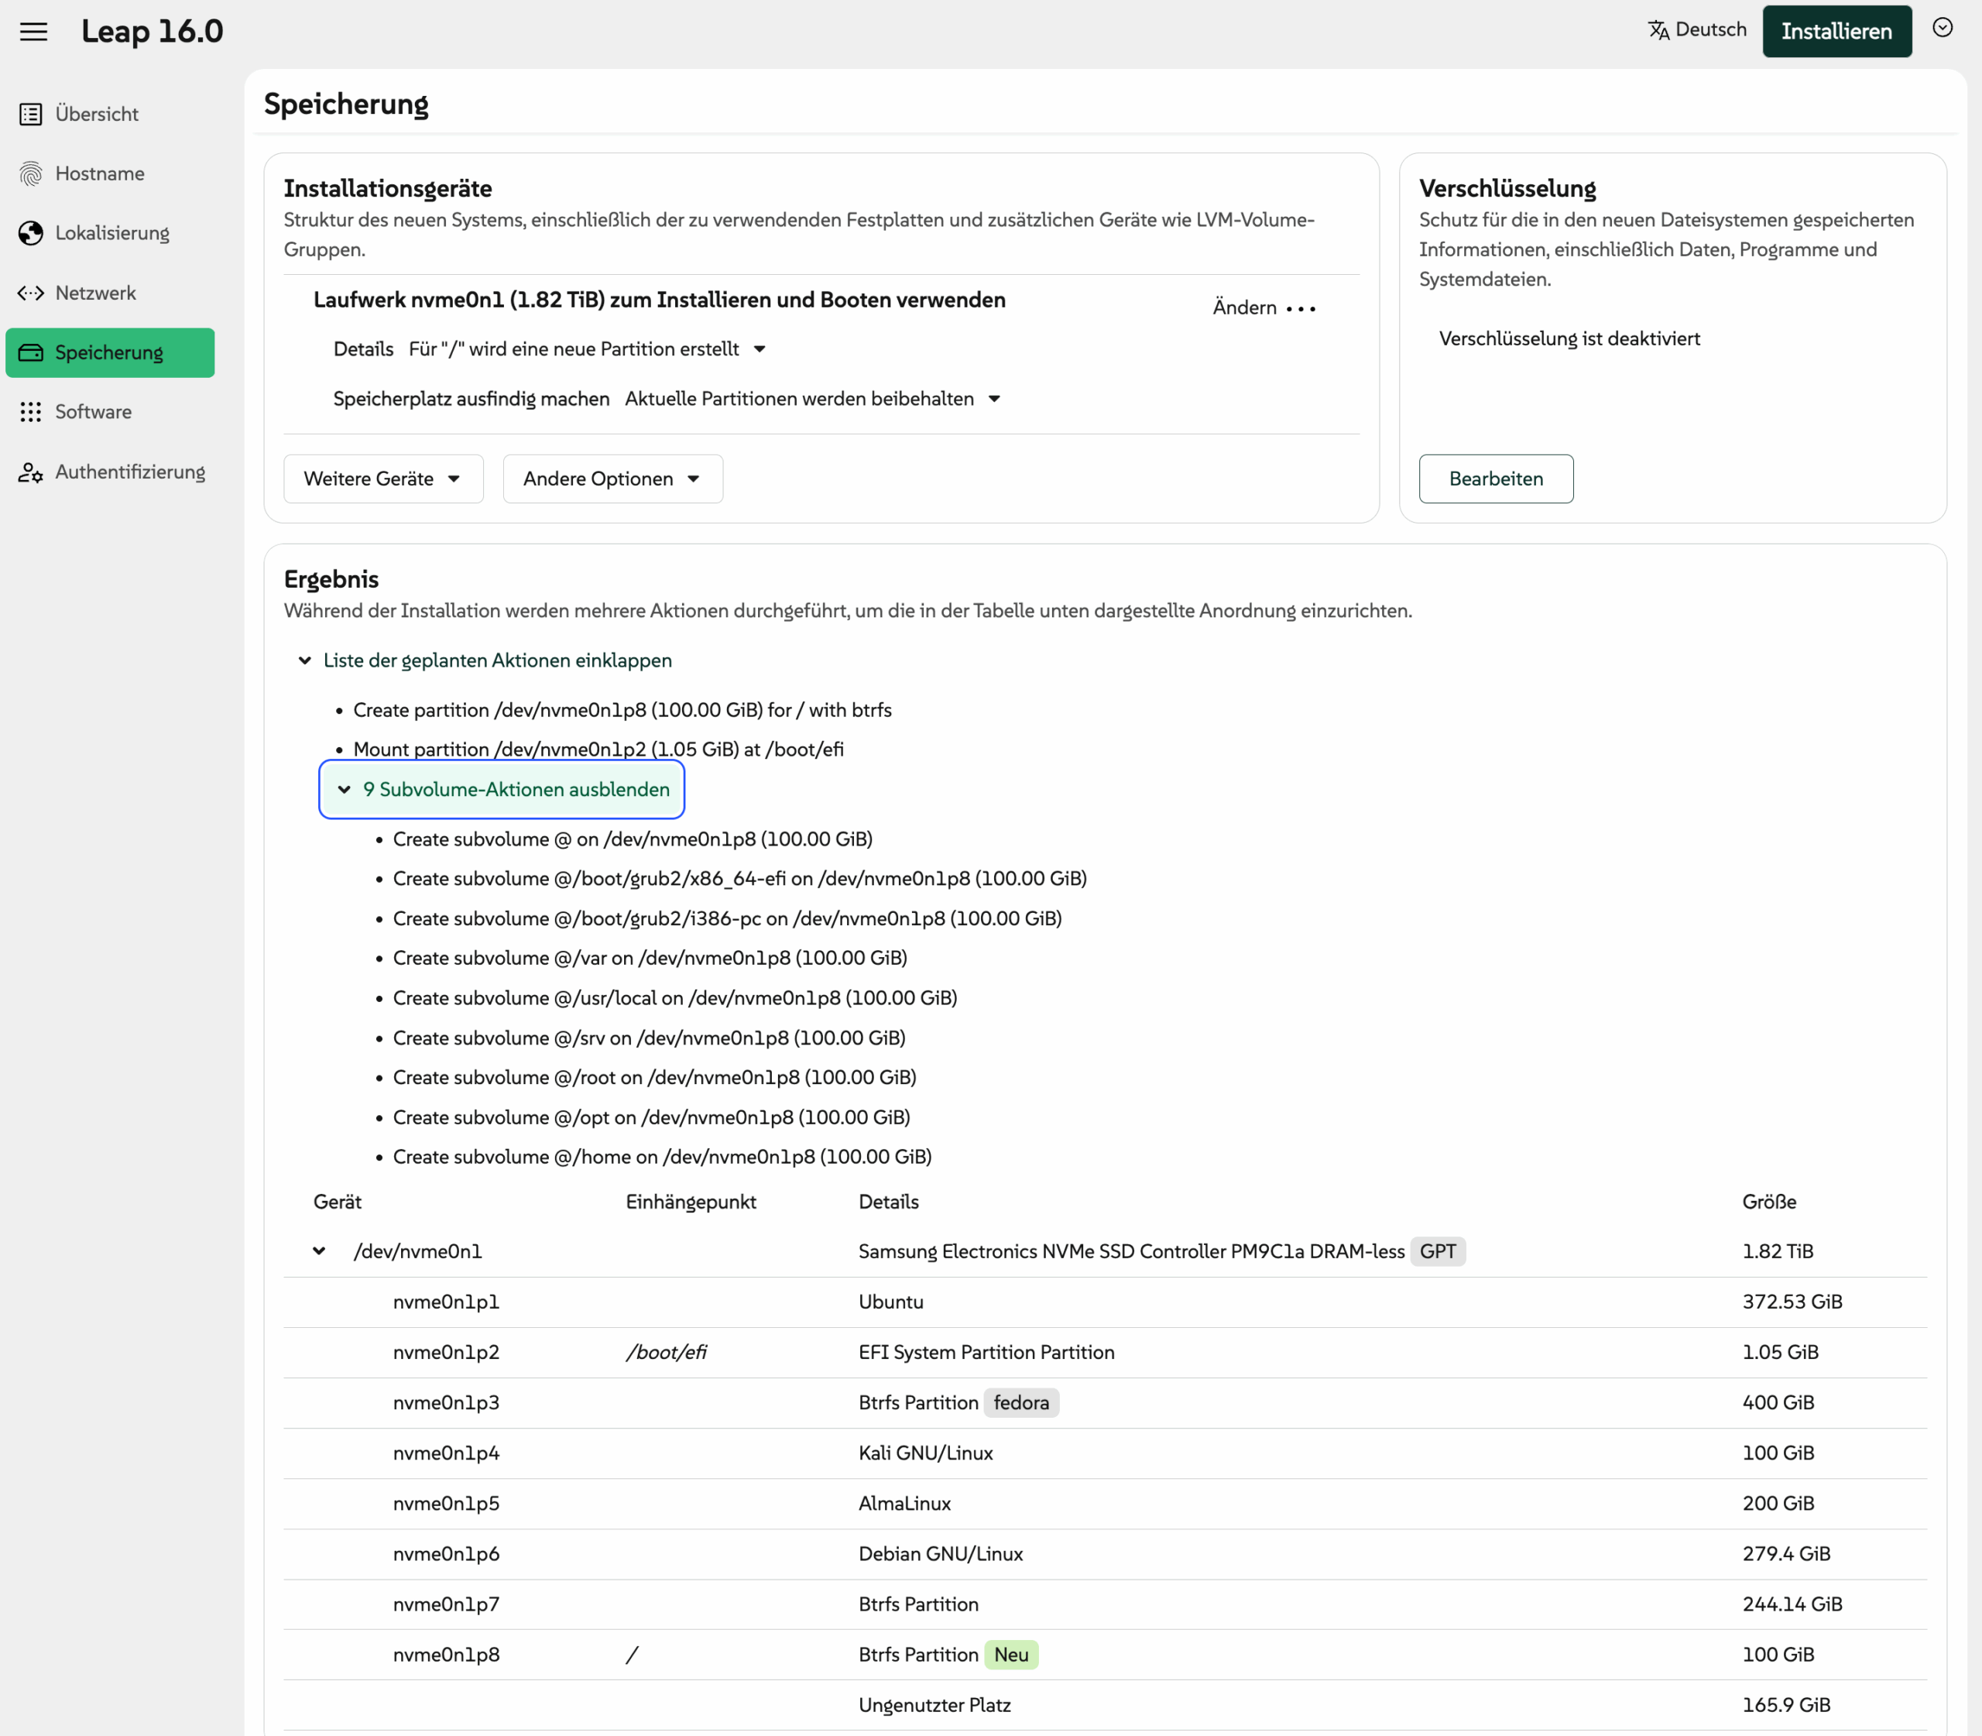Open the options circle icon beside Installieren
1982x1736 pixels.
point(1943,28)
